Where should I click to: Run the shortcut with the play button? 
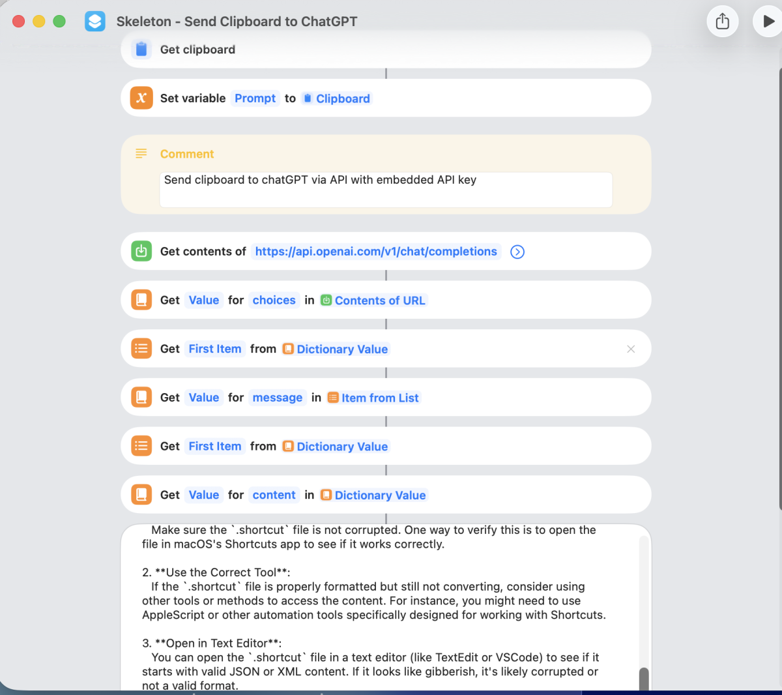tap(768, 22)
